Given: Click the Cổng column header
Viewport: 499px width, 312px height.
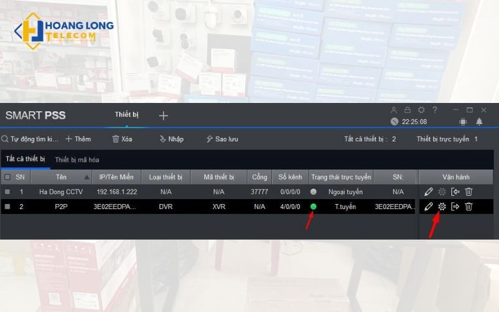Looking at the screenshot, I should click(259, 177).
